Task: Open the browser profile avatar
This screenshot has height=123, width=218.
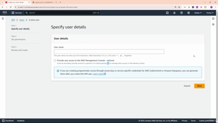Action: click(211, 7)
